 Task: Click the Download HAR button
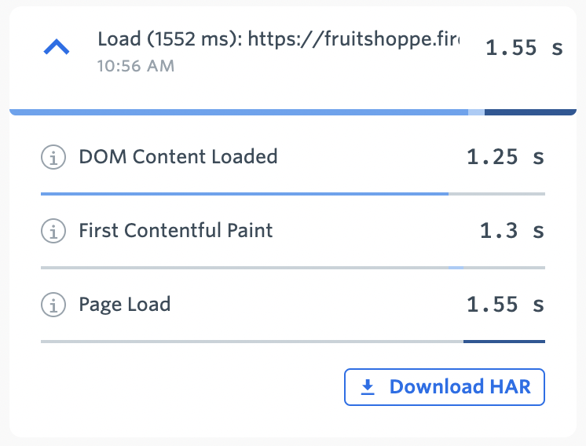coord(445,387)
